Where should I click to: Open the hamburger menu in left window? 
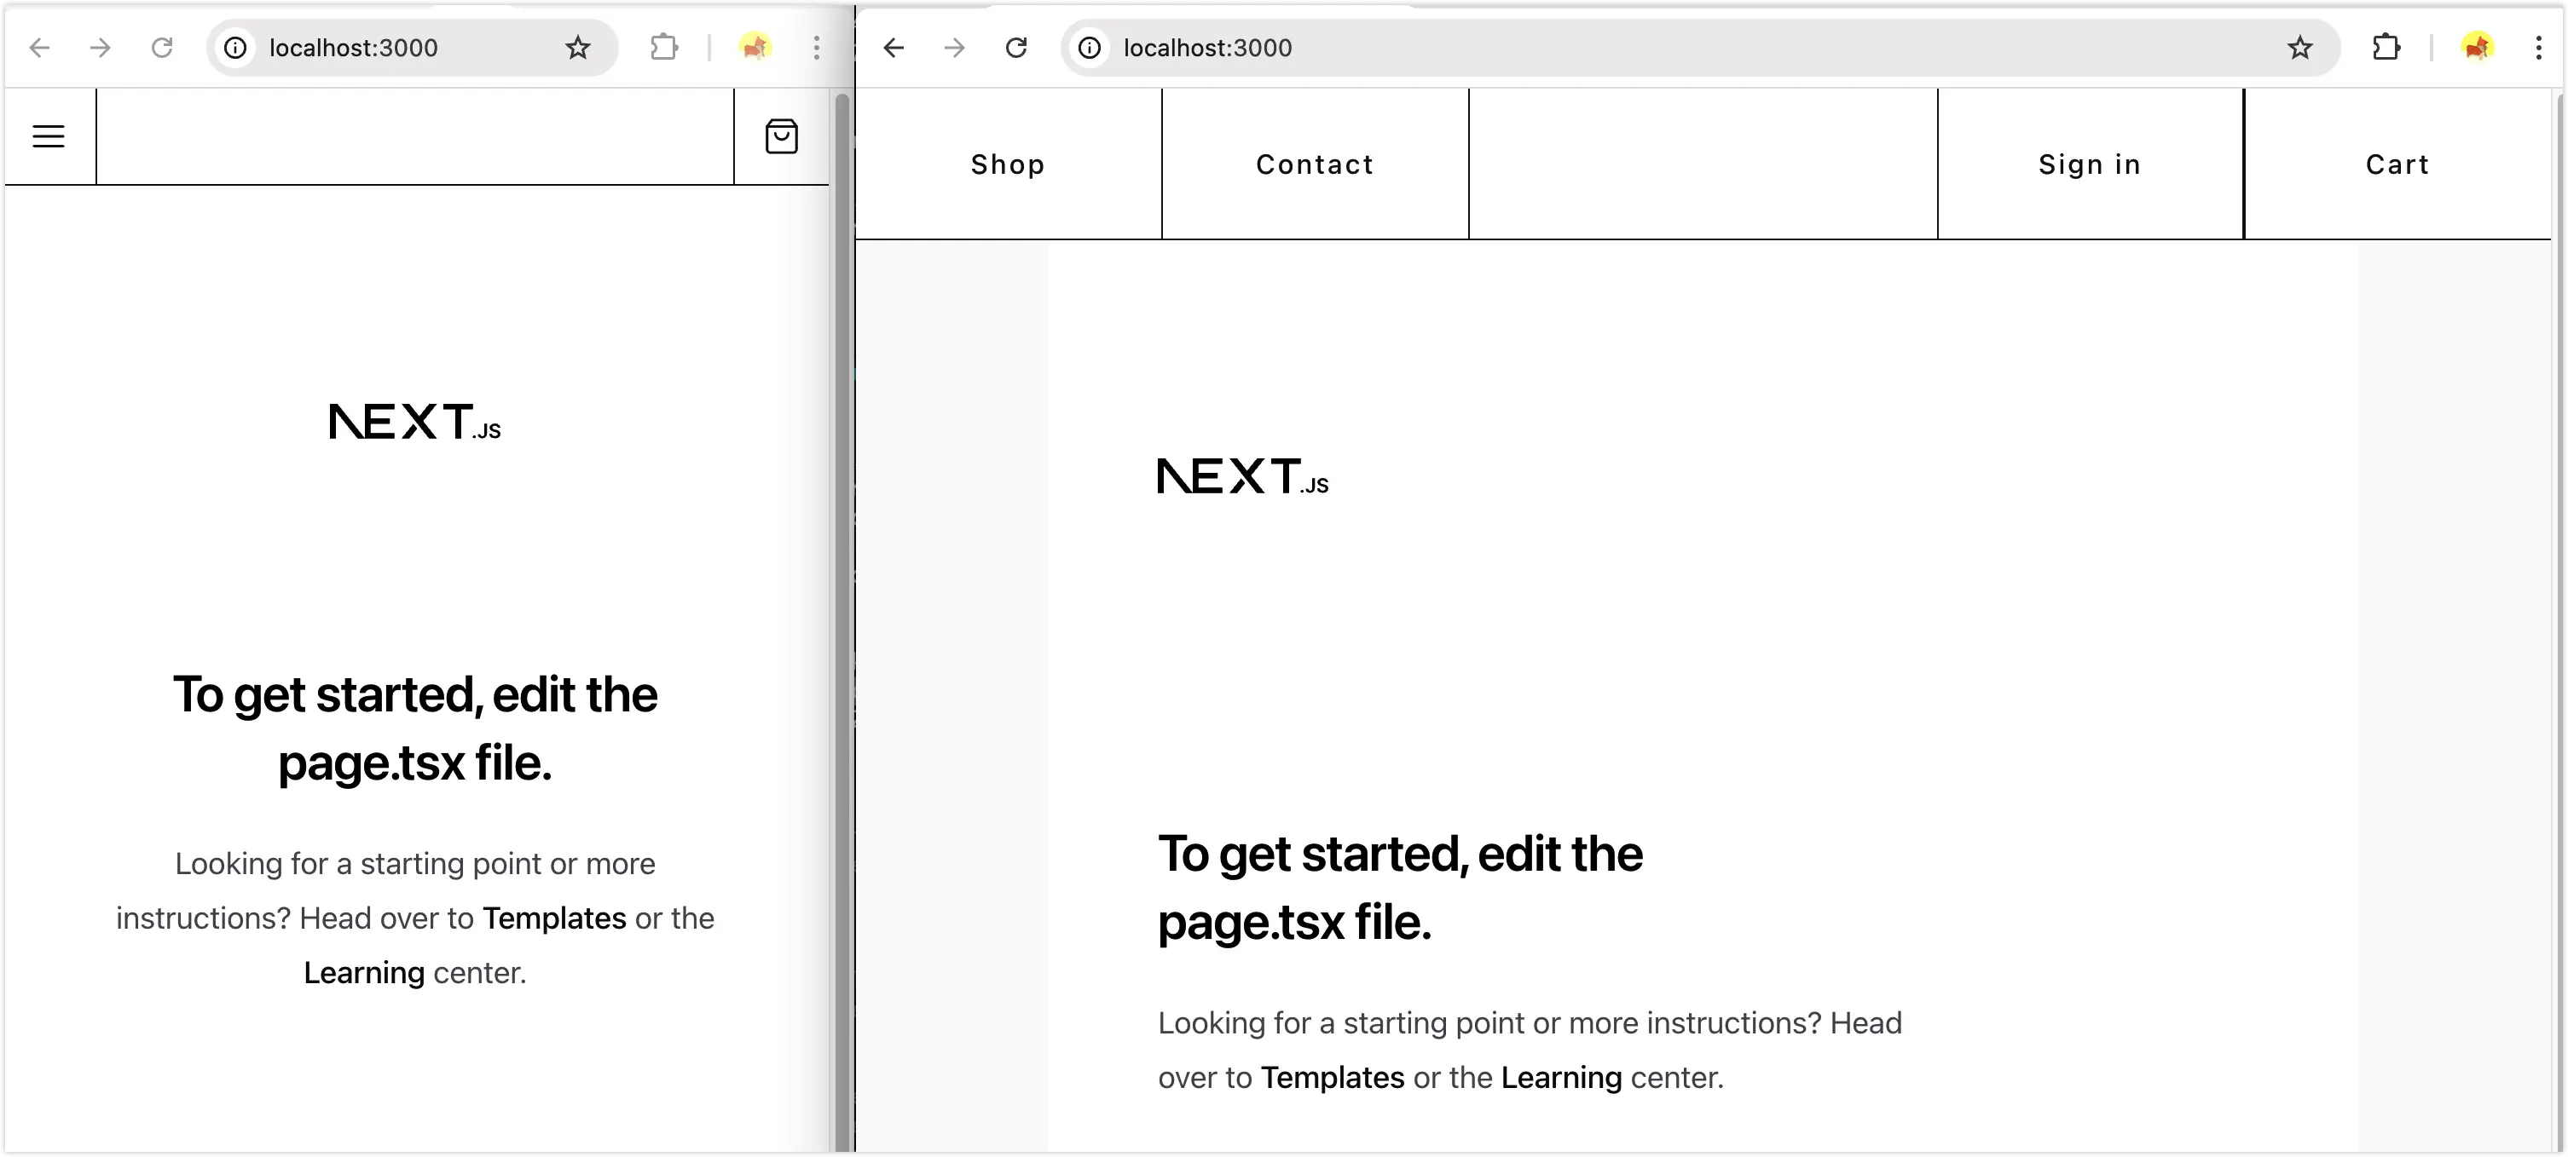49,136
